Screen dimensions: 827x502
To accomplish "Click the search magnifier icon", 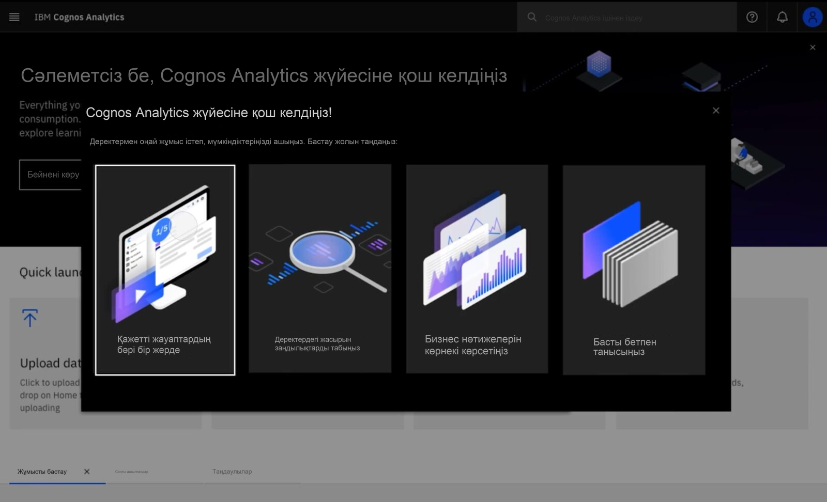I will tap(532, 18).
